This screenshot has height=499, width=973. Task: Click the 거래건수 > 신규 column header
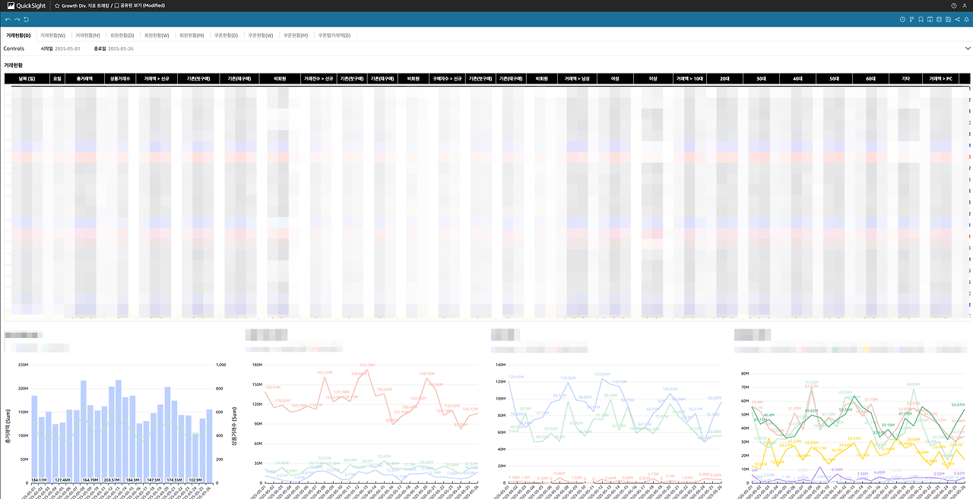pos(318,78)
